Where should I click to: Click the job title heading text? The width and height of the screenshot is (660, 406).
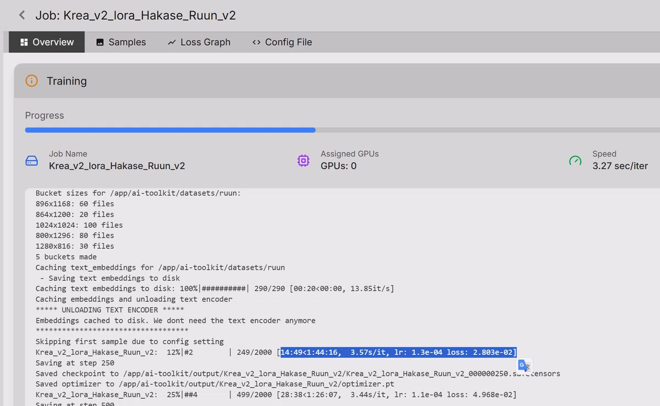point(135,15)
